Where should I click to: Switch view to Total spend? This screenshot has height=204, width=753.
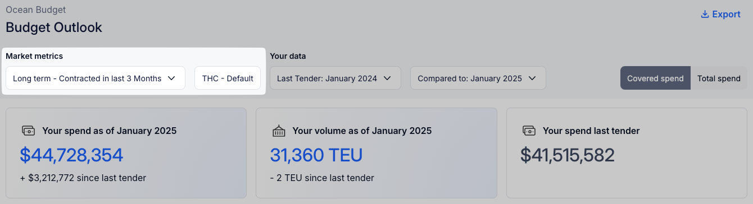tap(719, 78)
